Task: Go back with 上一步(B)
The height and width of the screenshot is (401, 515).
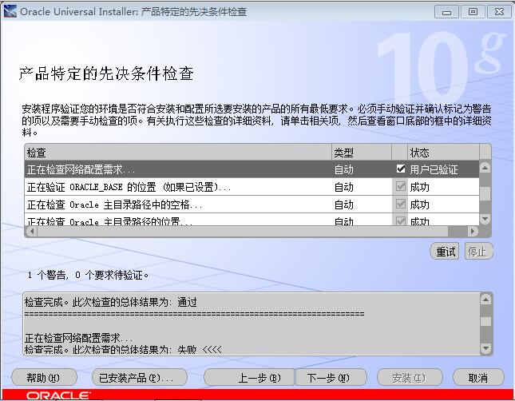Action: point(249,378)
